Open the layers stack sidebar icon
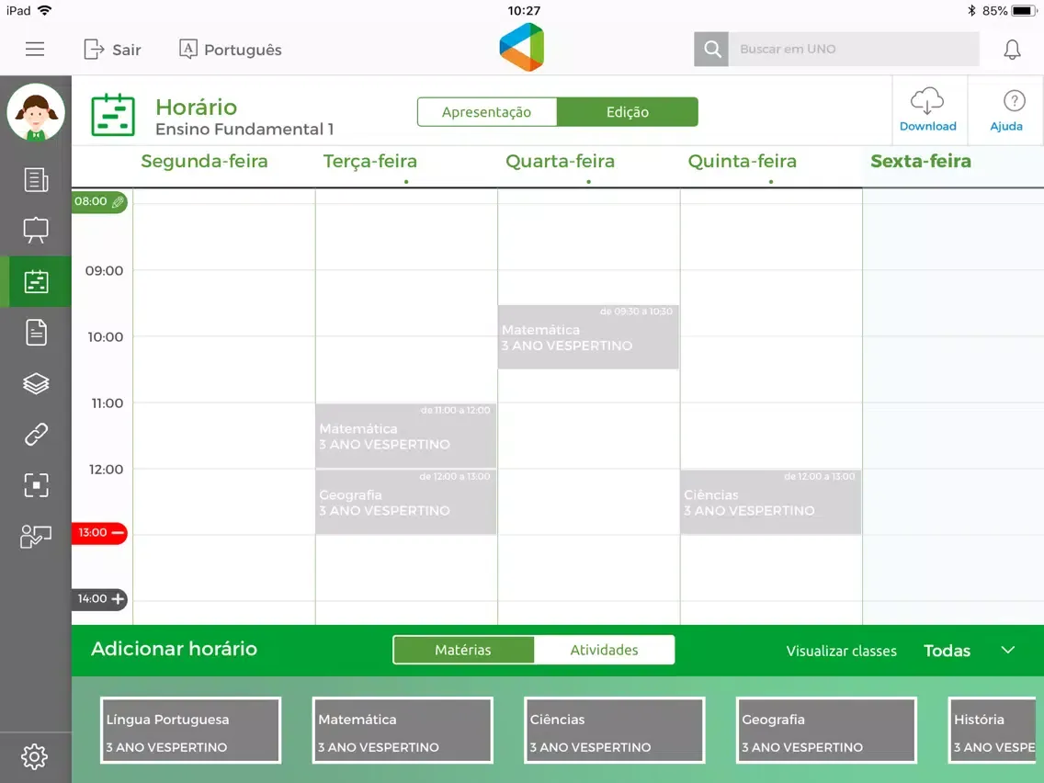Screen dimensions: 1044x783 [36, 383]
